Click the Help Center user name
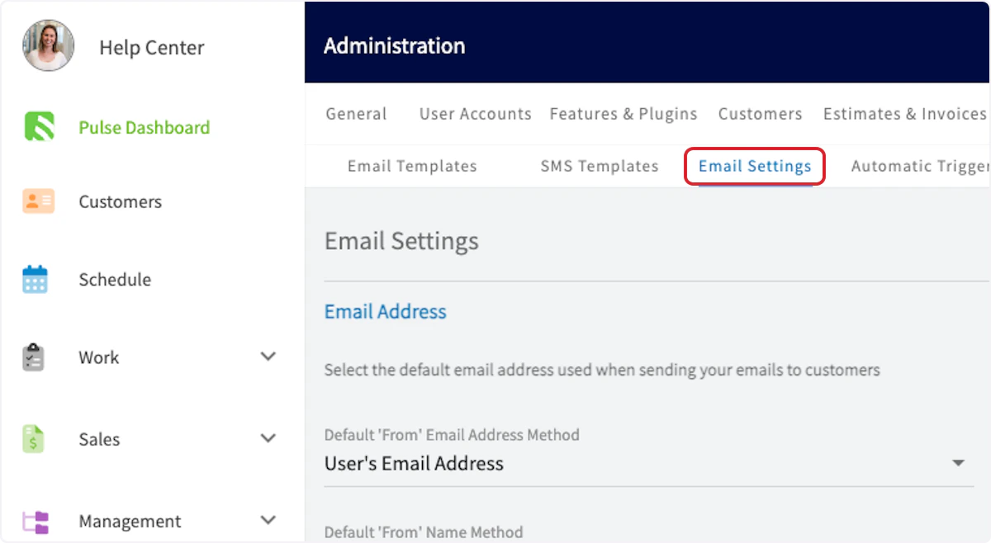The height and width of the screenshot is (543, 991). (152, 48)
